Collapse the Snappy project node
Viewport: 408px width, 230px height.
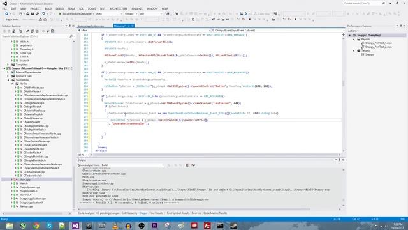[x=4, y=68]
